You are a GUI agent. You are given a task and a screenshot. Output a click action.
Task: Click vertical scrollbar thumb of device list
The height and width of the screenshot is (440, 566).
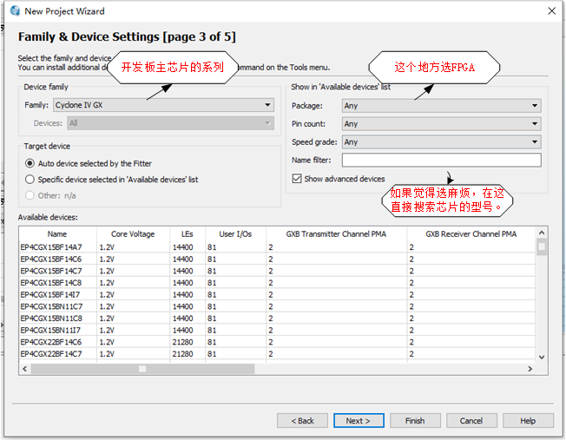[x=542, y=246]
